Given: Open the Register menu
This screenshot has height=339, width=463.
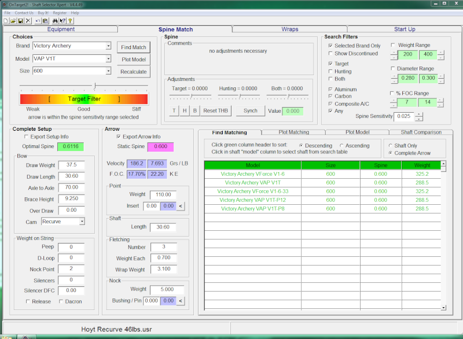Looking at the screenshot, I should click(x=60, y=13).
